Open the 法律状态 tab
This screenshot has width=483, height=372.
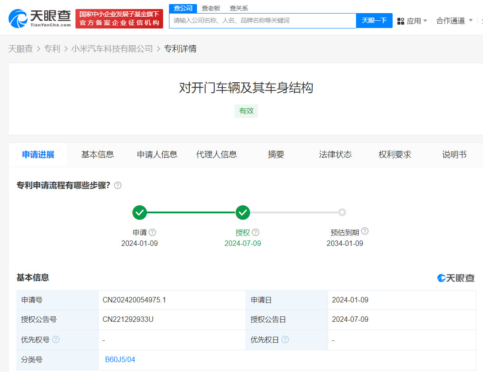click(x=335, y=154)
